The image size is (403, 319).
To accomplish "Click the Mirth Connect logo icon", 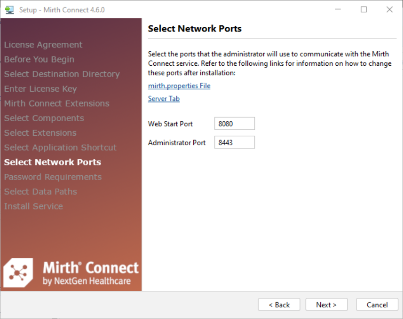I will [18, 272].
